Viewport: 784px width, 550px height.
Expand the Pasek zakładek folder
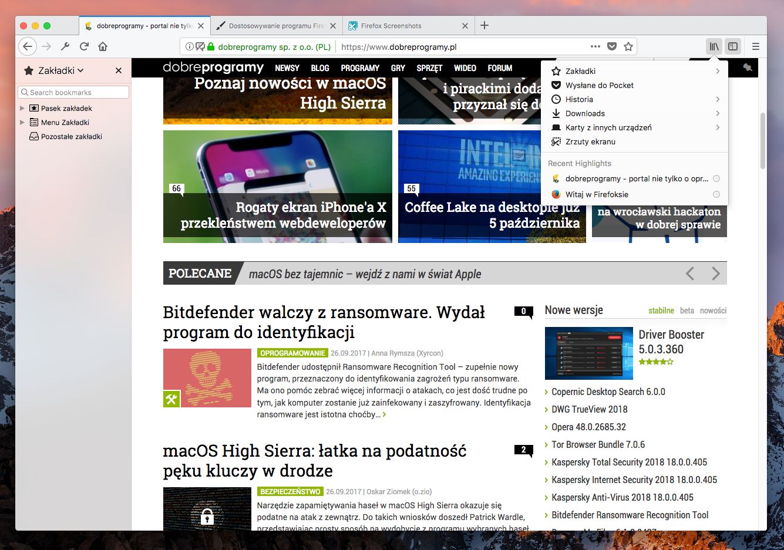(22, 108)
